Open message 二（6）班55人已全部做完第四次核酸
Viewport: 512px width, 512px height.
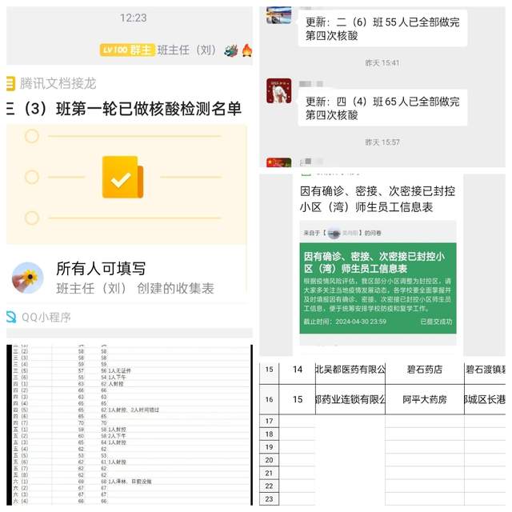(382, 29)
